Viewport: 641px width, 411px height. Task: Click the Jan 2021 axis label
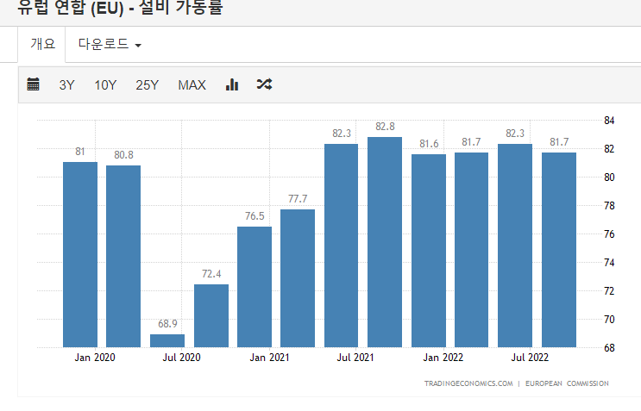(x=269, y=358)
